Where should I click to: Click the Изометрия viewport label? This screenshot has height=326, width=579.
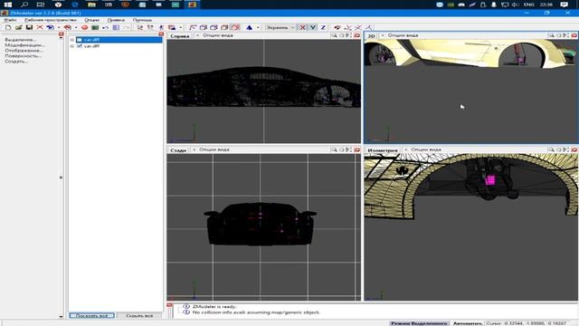coord(383,150)
